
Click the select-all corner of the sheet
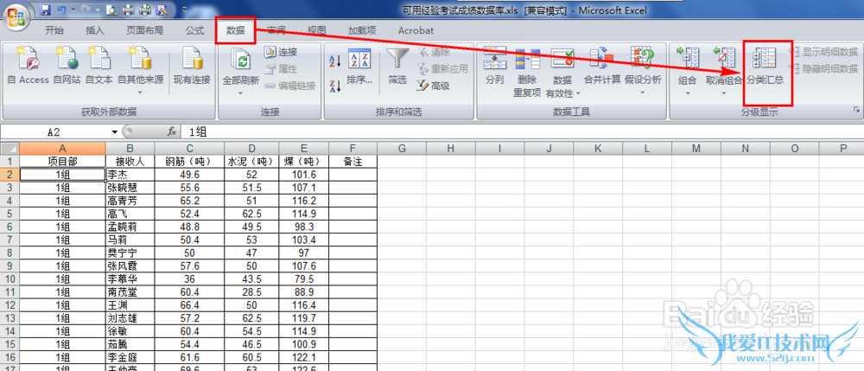(10, 148)
